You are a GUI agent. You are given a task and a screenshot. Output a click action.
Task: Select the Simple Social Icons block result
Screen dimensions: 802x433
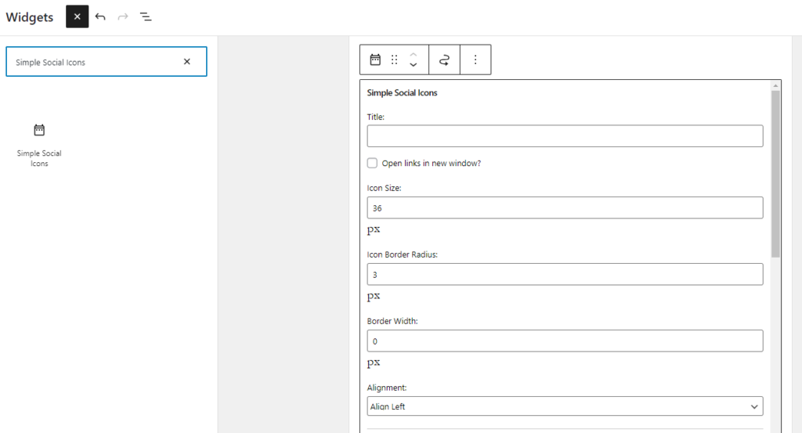[x=39, y=145]
